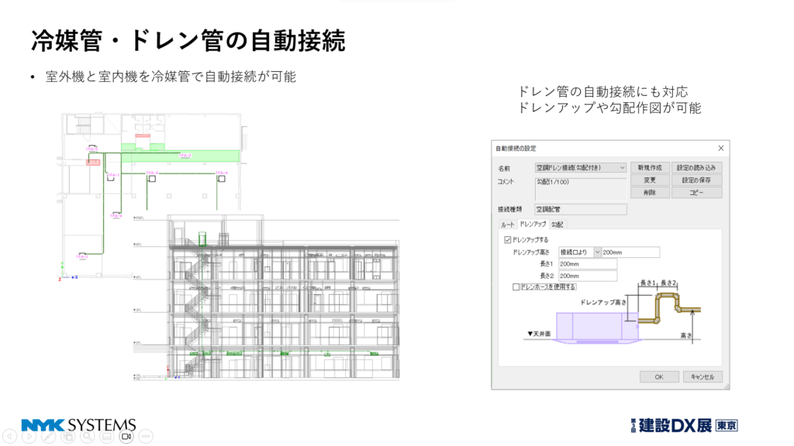Advance using the next slide arrow icon
This screenshot has width=794, height=446.
point(29,436)
